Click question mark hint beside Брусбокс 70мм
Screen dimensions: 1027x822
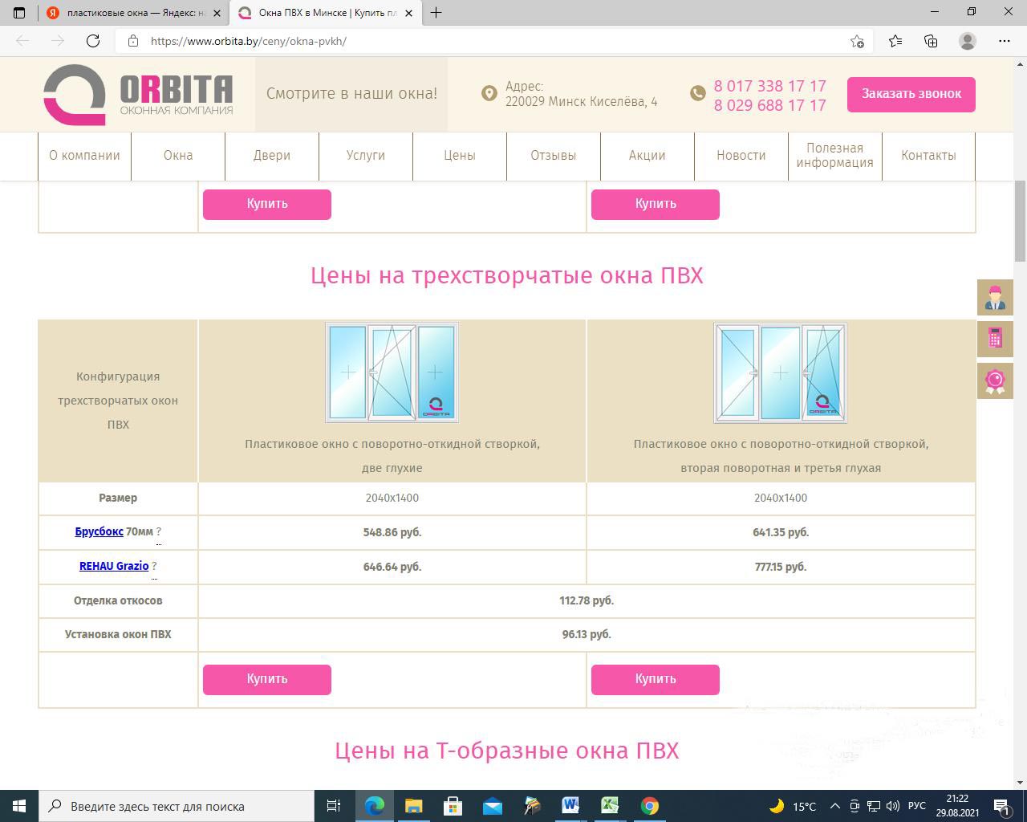[x=159, y=532]
